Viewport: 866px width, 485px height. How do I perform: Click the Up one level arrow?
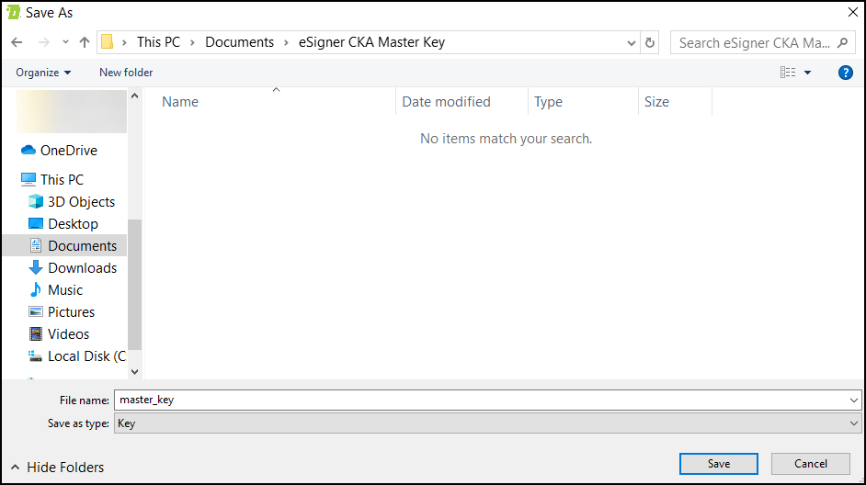tap(85, 42)
